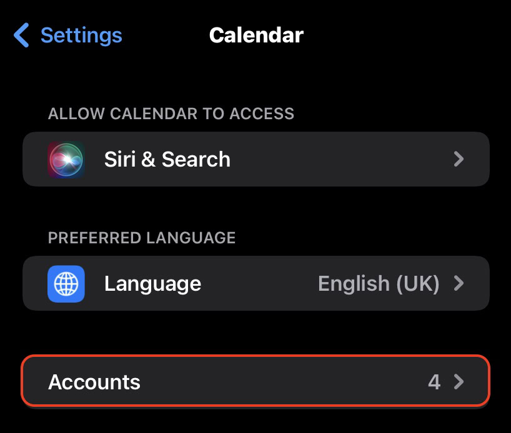Tap the blue globe Language icon
Screen dimensions: 511x433
(66, 284)
